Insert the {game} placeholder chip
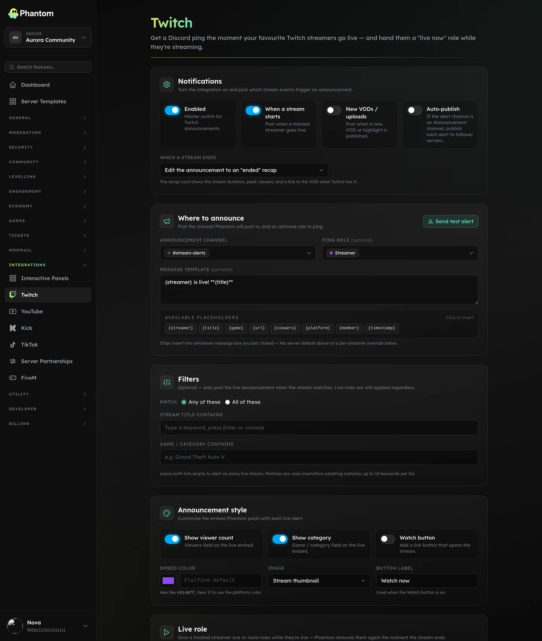 point(236,328)
